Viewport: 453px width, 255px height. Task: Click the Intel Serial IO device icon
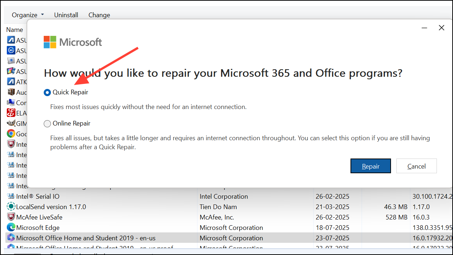[11, 197]
